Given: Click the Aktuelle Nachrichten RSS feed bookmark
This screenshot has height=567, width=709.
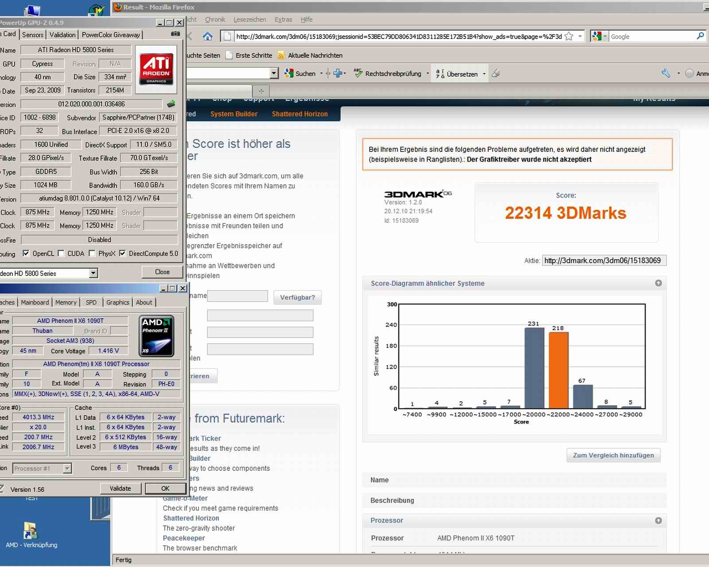Looking at the screenshot, I should pos(310,55).
